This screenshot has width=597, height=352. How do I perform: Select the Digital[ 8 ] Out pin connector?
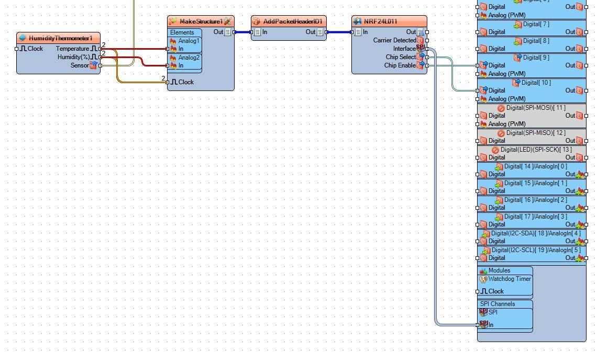tap(586, 49)
